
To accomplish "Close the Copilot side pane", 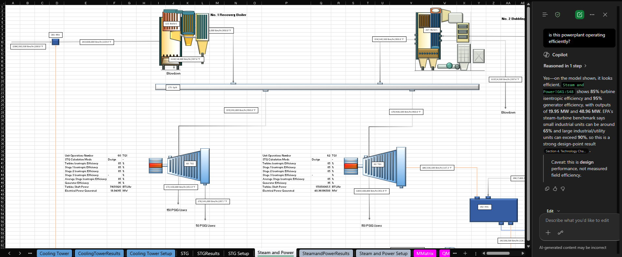I will (605, 15).
